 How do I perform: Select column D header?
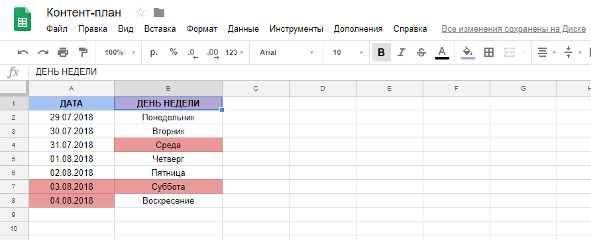(x=323, y=89)
